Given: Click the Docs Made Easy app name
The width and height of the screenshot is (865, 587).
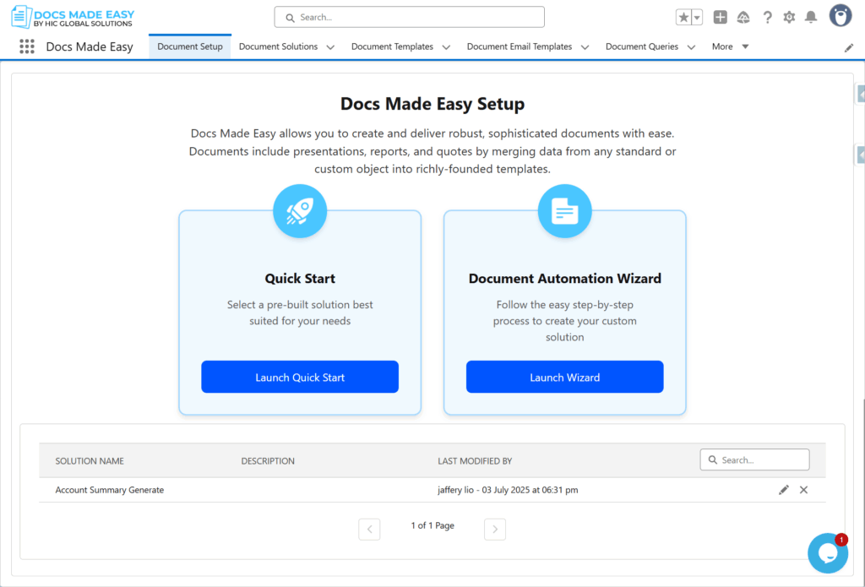Looking at the screenshot, I should (x=90, y=47).
